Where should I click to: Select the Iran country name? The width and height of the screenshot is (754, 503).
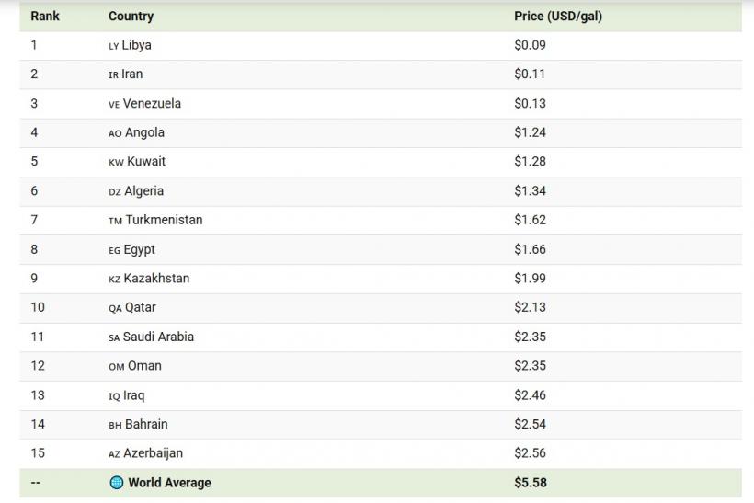[x=132, y=74]
